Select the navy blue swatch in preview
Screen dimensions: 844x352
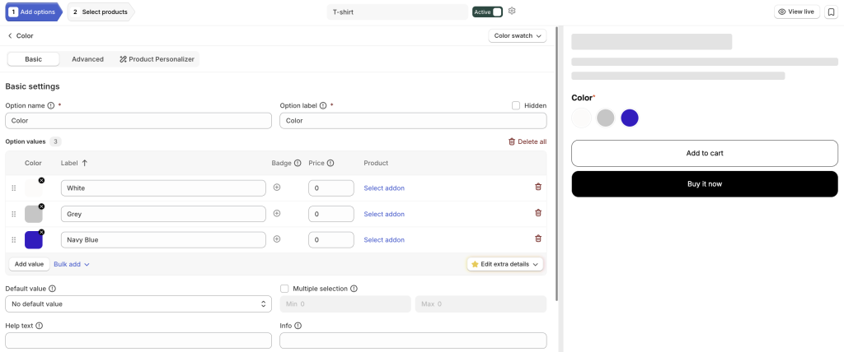tap(629, 118)
